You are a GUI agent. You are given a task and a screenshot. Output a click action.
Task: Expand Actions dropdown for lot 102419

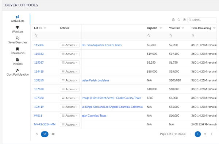point(70,107)
